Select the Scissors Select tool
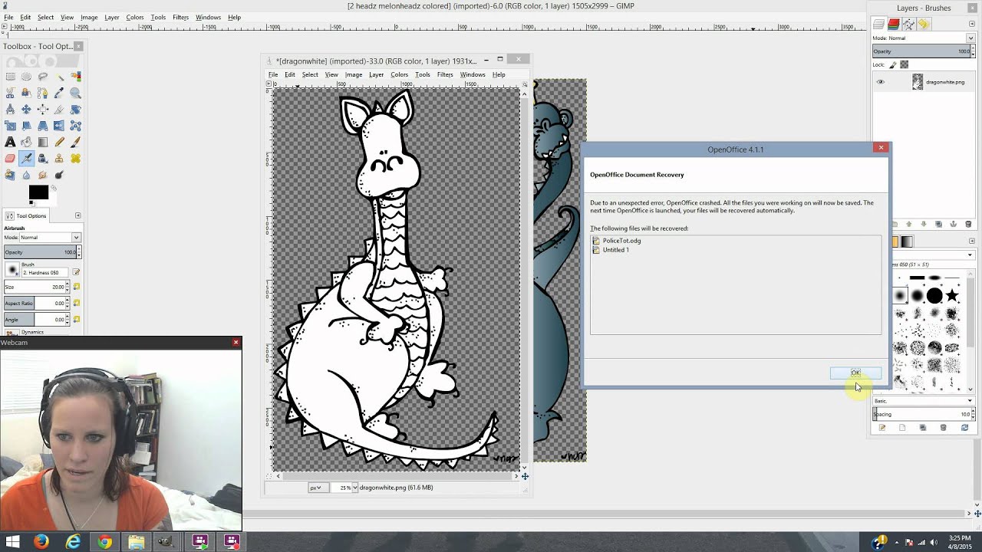This screenshot has width=982, height=552. (x=10, y=93)
